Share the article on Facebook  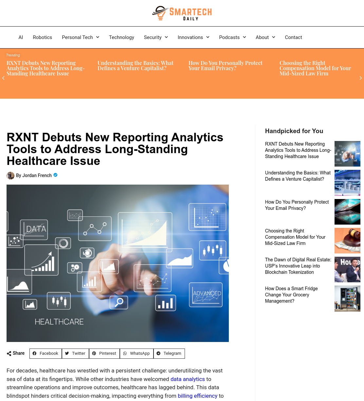[x=45, y=353]
